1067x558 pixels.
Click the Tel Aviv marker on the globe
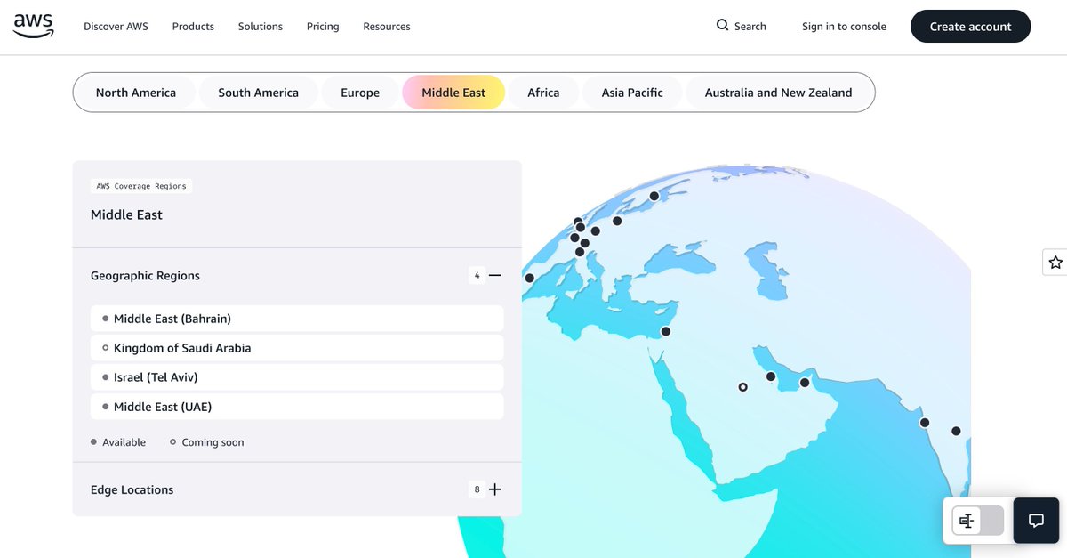pyautogui.click(x=665, y=331)
